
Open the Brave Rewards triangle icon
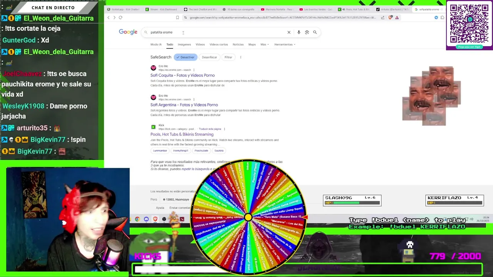[397, 17]
